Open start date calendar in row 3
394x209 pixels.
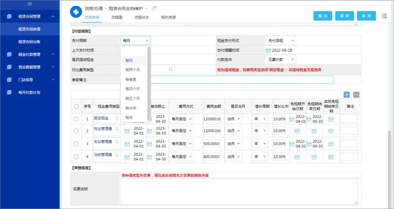click(127, 144)
